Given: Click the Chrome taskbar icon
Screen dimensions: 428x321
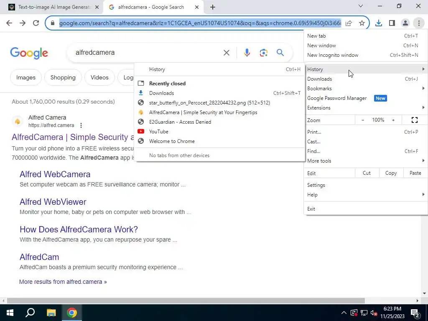Looking at the screenshot, I should 72,313.
